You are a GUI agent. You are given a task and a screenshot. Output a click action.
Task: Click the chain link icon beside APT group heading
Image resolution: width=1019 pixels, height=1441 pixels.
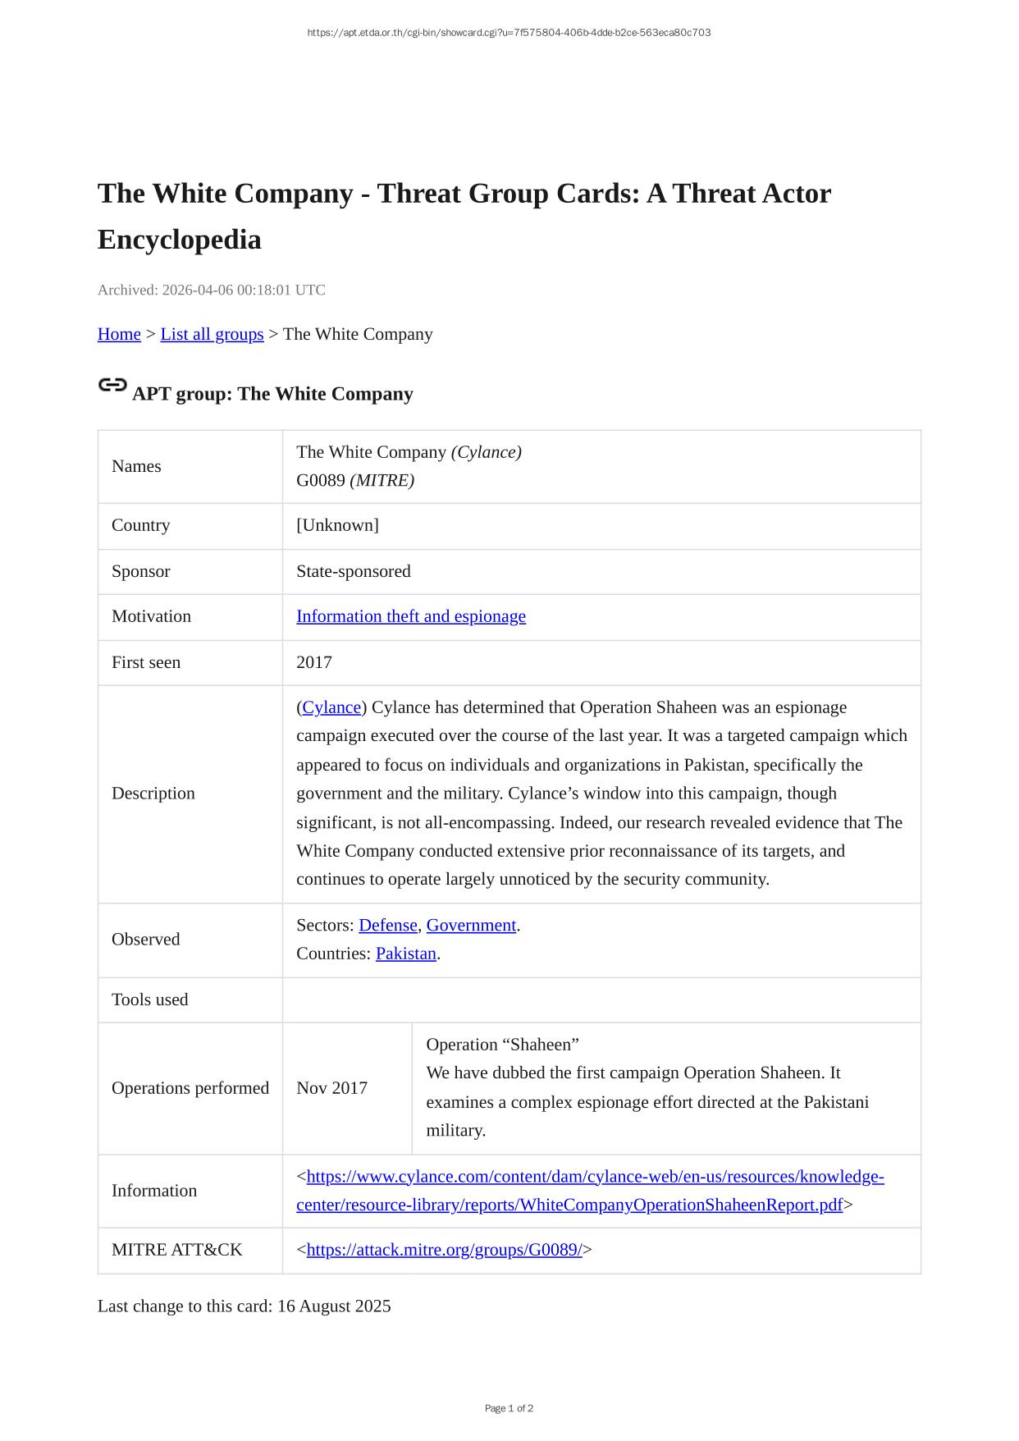112,385
